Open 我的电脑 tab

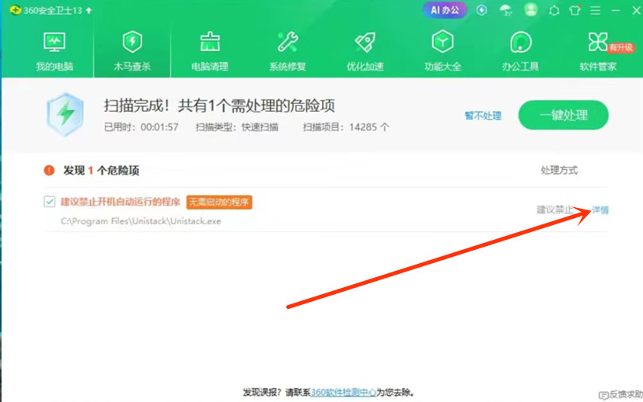pos(54,51)
